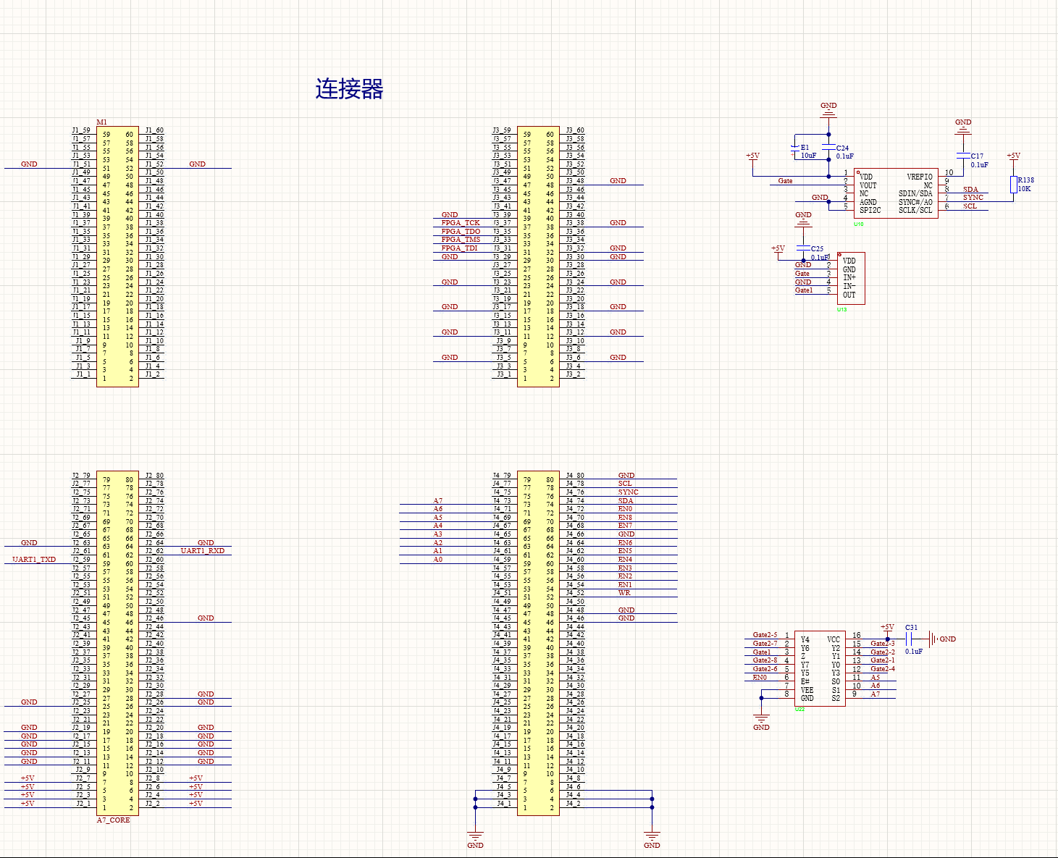
Task: Select the FPGA_TDO net label
Action: pos(461,232)
